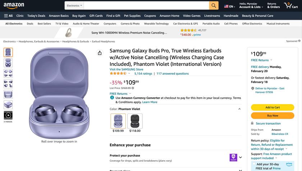Viewport: 302px width, 171px height.
Task: Click the deliver-to location pin
Action: pos(252,88)
